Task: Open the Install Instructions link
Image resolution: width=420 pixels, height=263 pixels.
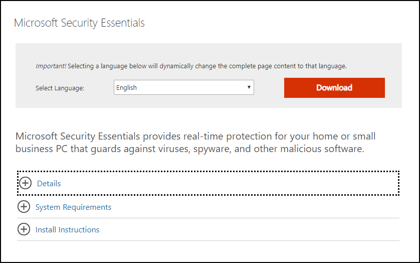Action: (67, 229)
